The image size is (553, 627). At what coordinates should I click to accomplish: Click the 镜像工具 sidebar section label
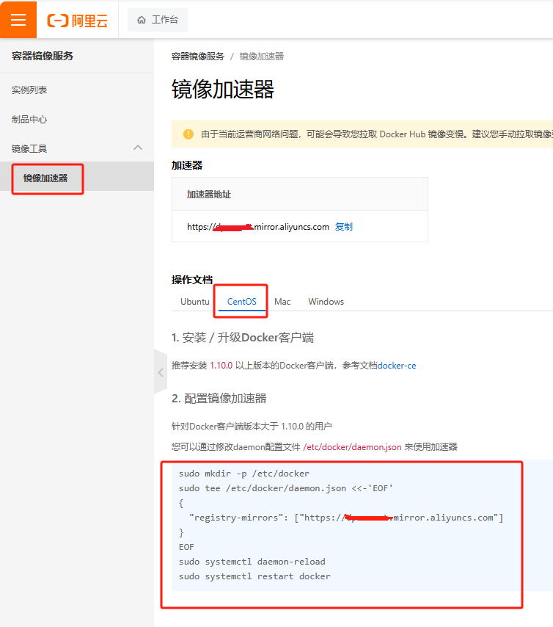(29, 149)
